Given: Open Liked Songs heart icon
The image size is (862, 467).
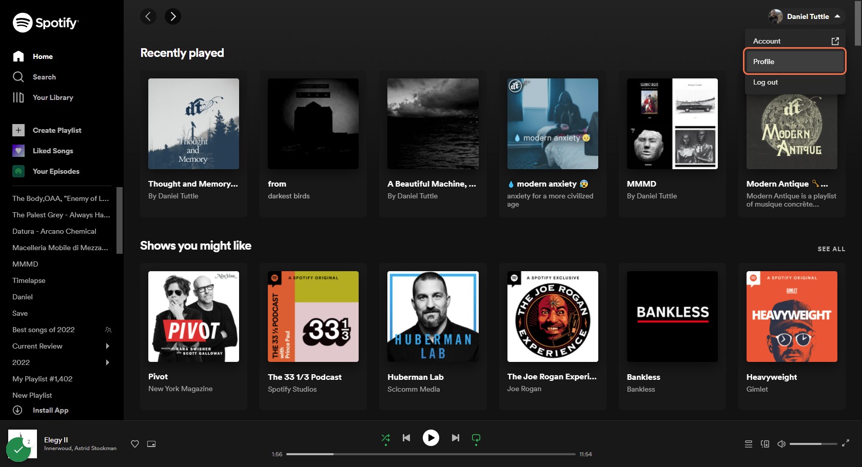Looking at the screenshot, I should click(18, 151).
